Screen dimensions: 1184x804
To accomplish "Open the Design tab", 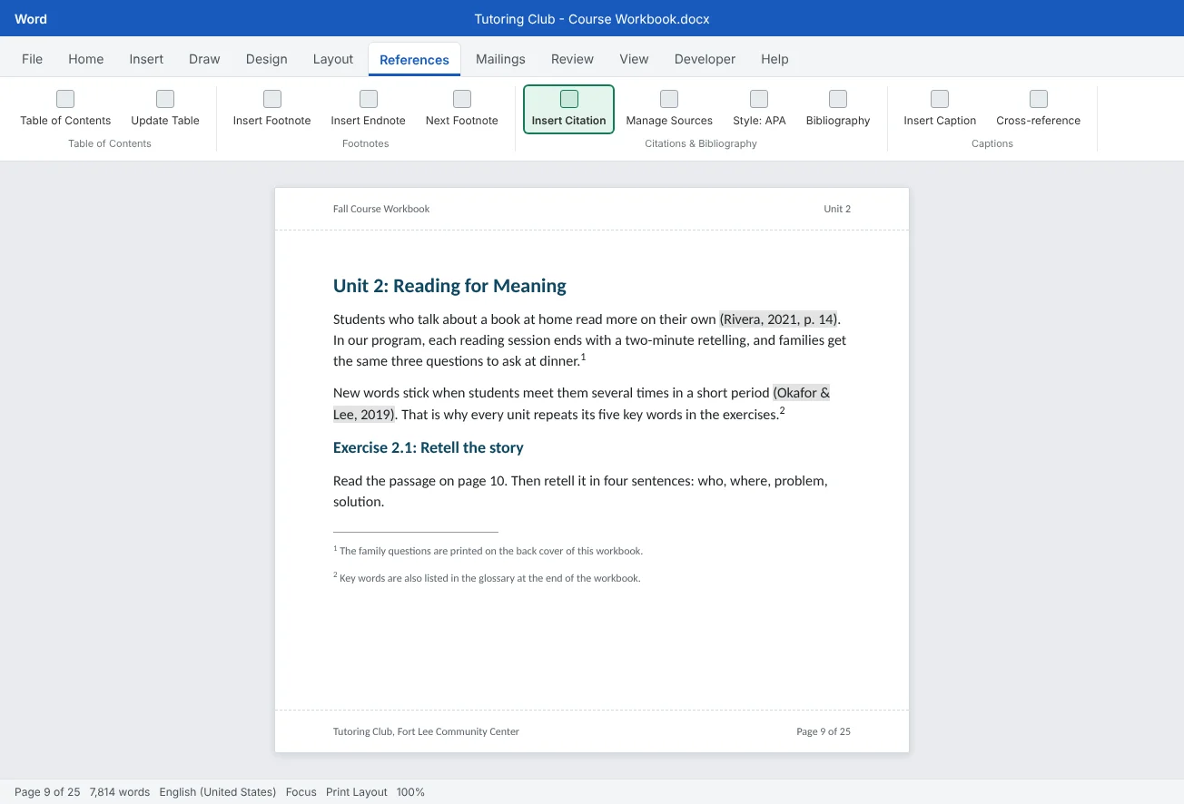I will [x=266, y=59].
